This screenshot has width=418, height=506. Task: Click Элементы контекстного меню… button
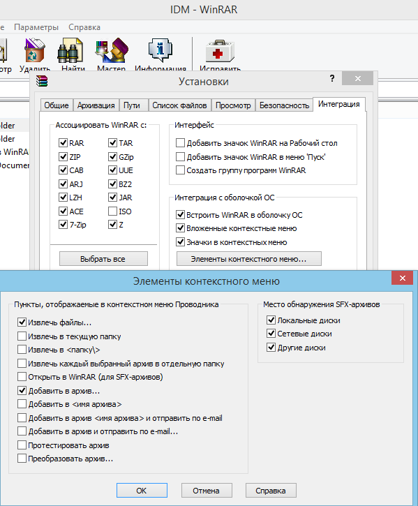pyautogui.click(x=249, y=259)
